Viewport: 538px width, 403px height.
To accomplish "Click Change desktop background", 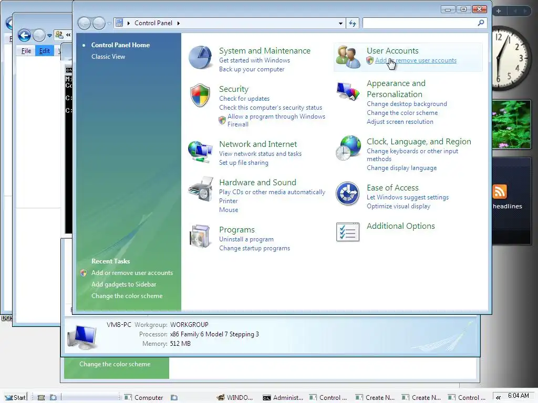I will (407, 104).
